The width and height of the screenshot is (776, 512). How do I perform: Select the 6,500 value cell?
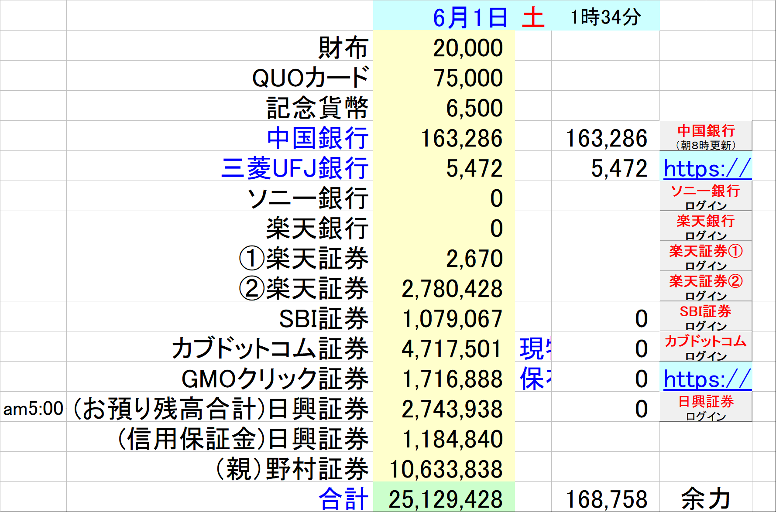coord(444,106)
